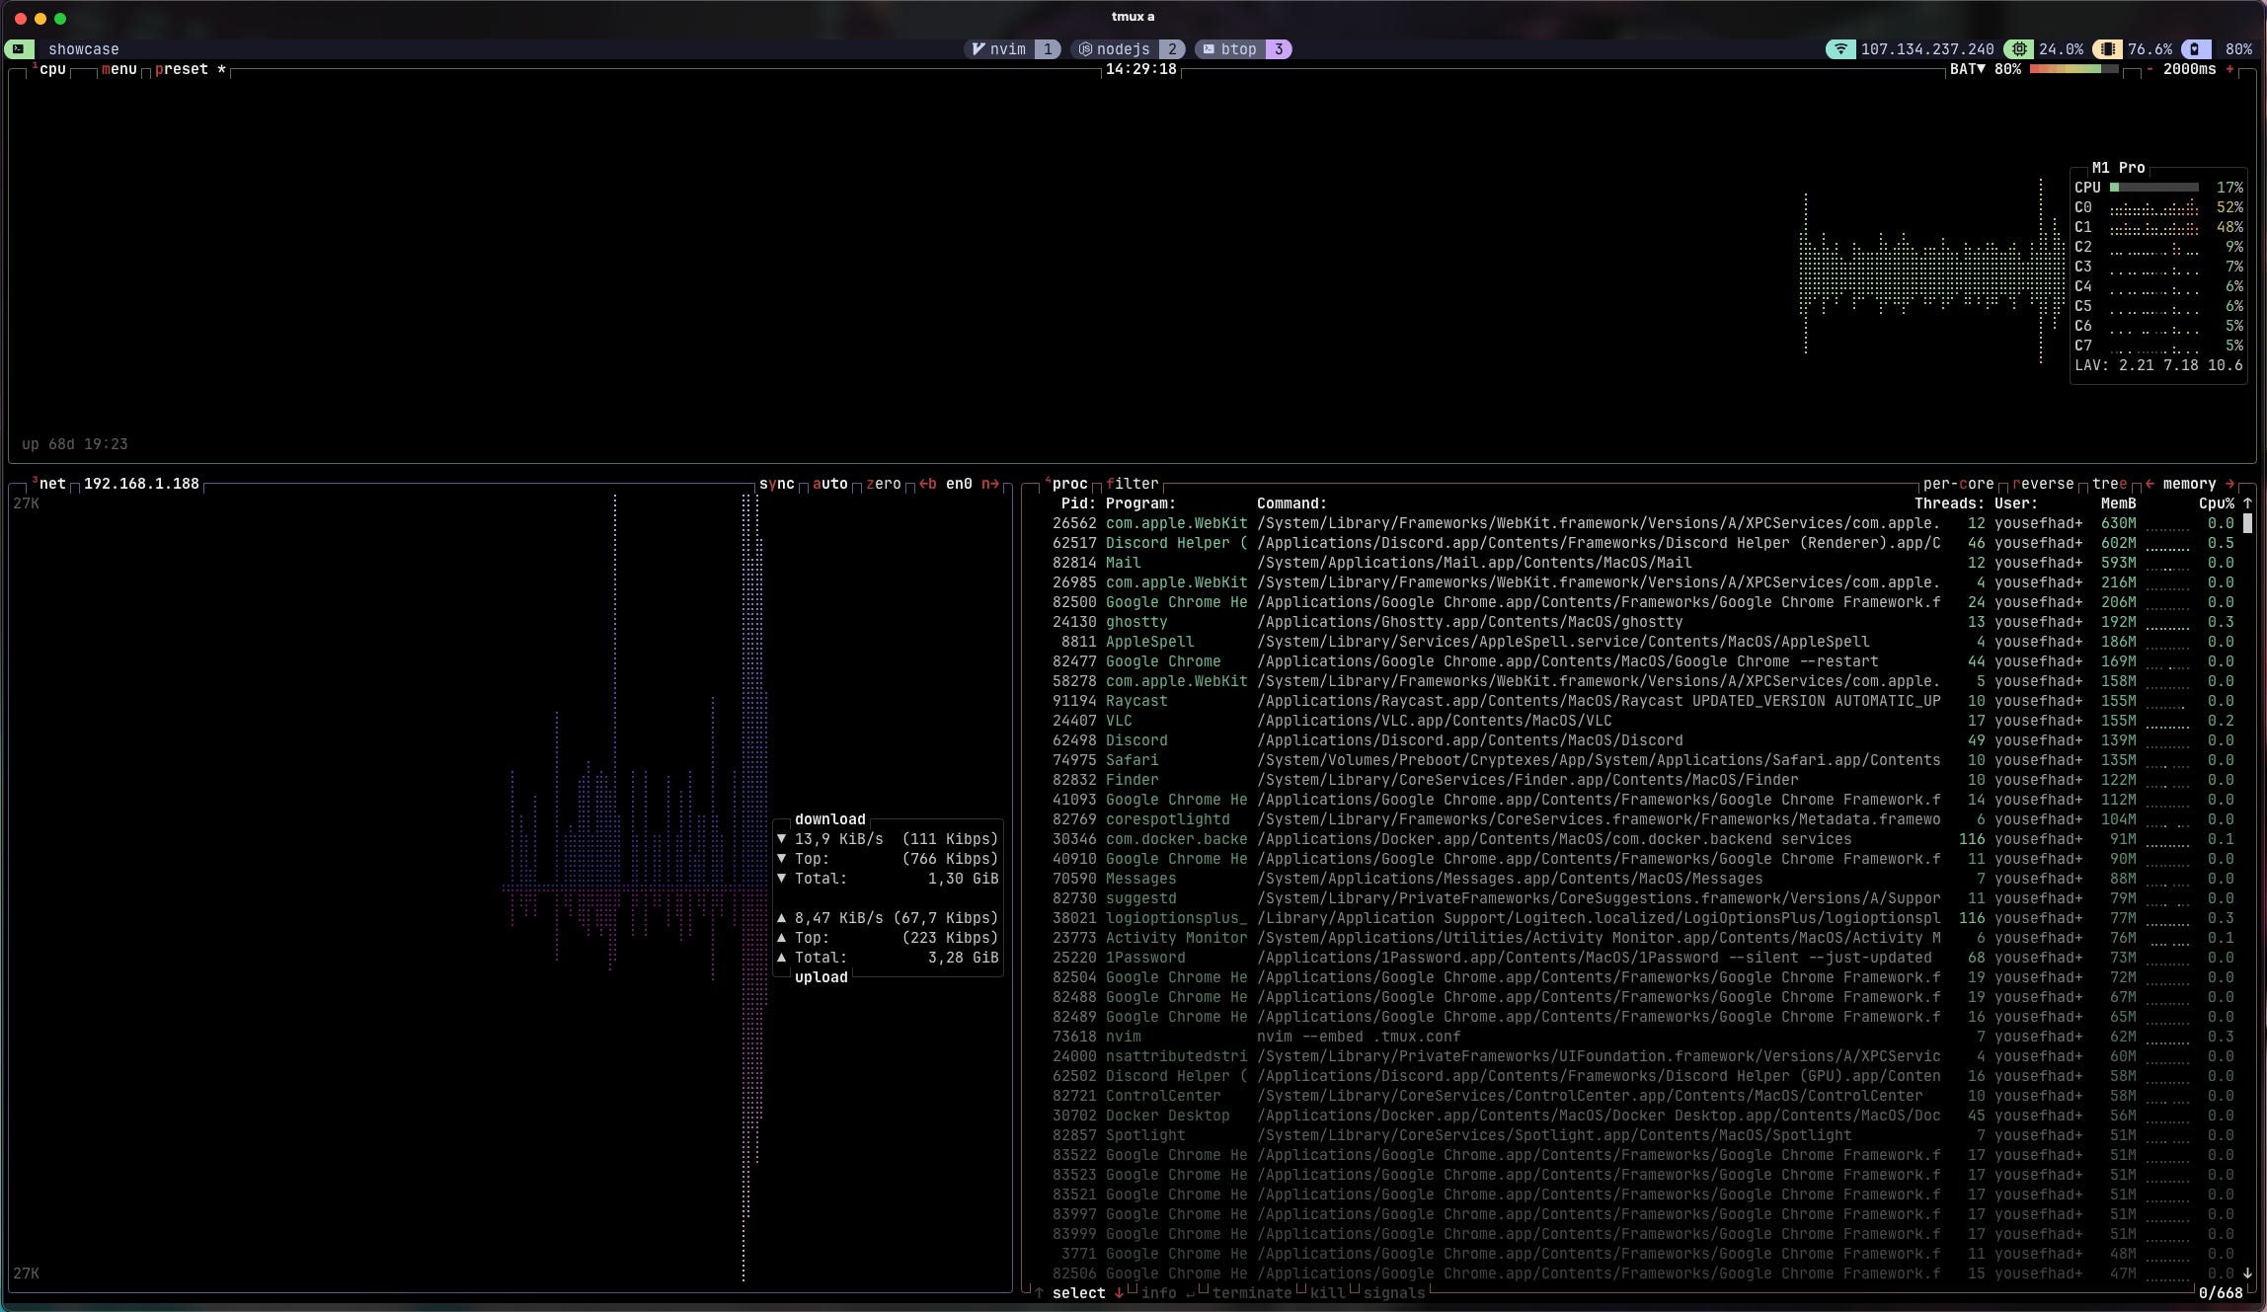Viewport: 2267px width, 1312px height.
Task: Click the red down arrow beside select
Action: coord(1119,1293)
